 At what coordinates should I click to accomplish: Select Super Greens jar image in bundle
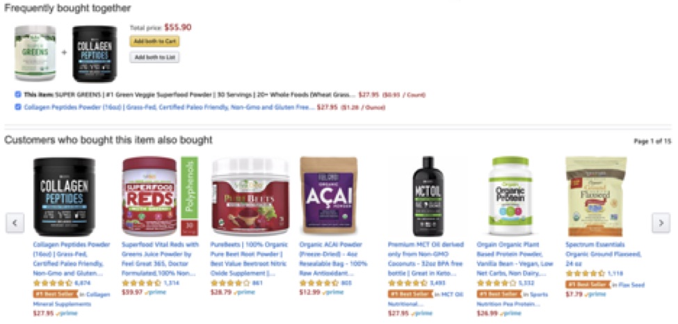pos(35,54)
